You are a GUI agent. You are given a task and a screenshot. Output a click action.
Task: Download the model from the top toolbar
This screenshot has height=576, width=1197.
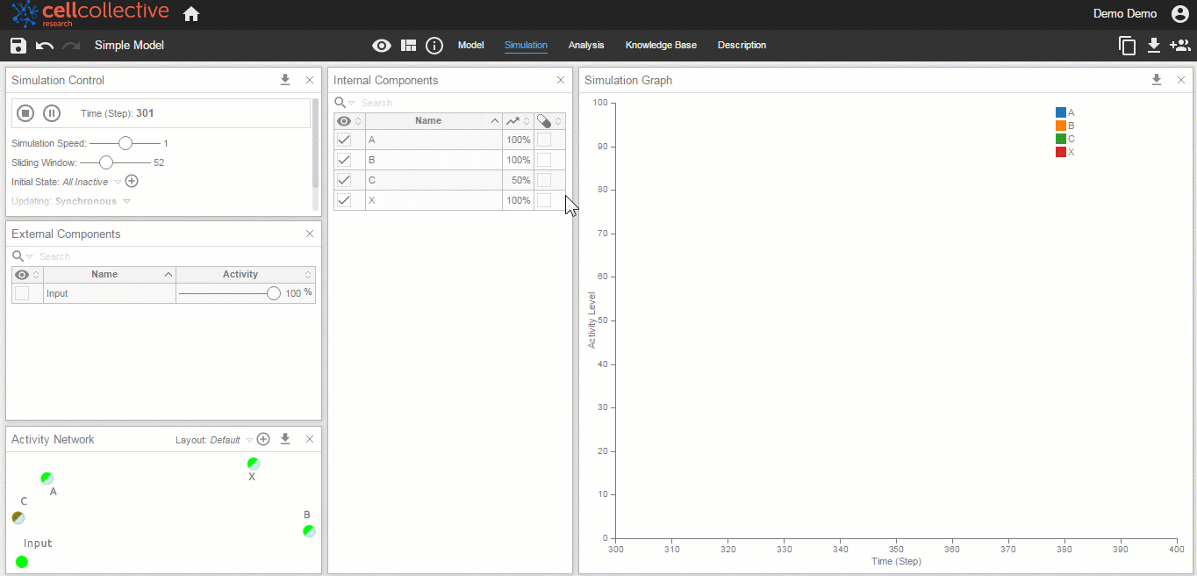[x=1154, y=46]
